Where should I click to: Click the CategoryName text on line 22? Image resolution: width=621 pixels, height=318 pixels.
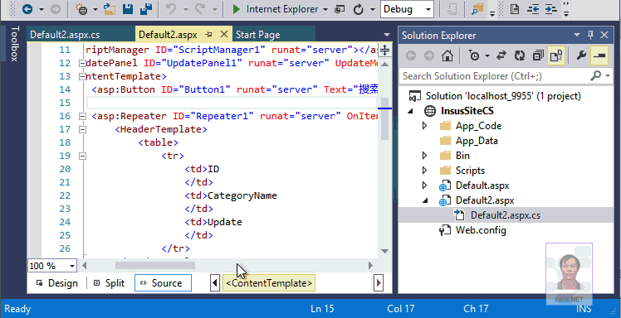click(242, 196)
